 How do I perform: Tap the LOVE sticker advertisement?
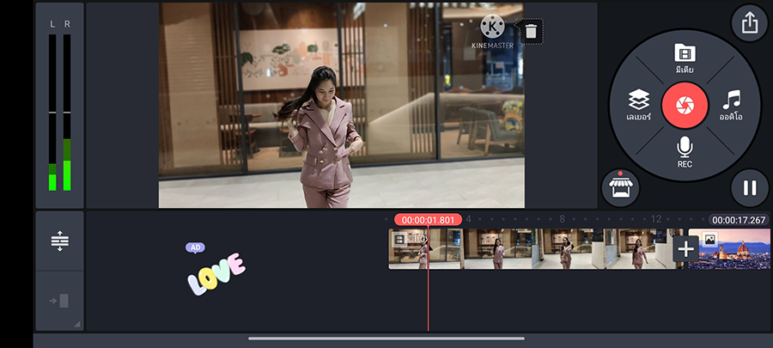click(x=216, y=275)
